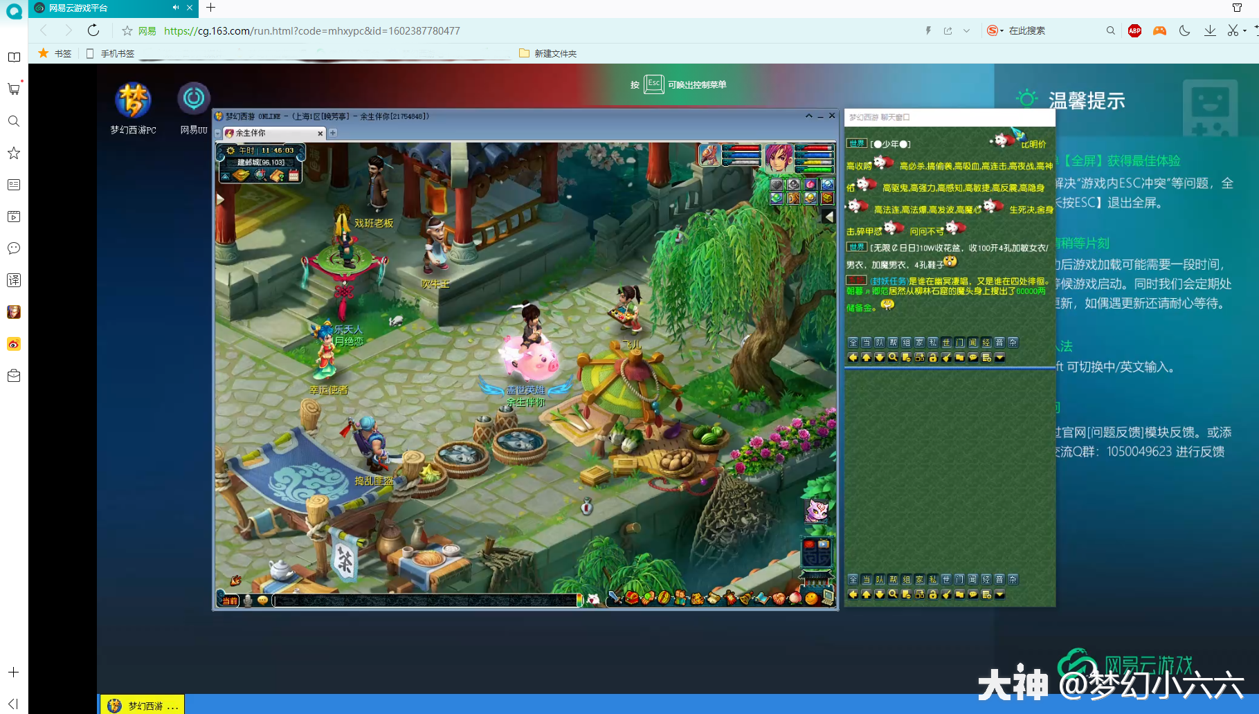The width and height of the screenshot is (1259, 714).
Task: Click the ABP adblock extension icon
Action: [x=1134, y=30]
